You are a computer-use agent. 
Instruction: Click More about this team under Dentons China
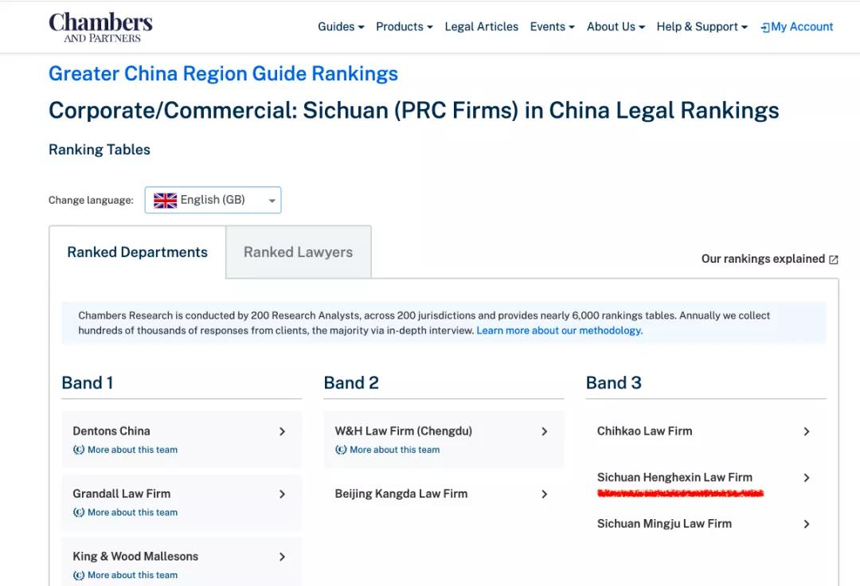tap(132, 450)
